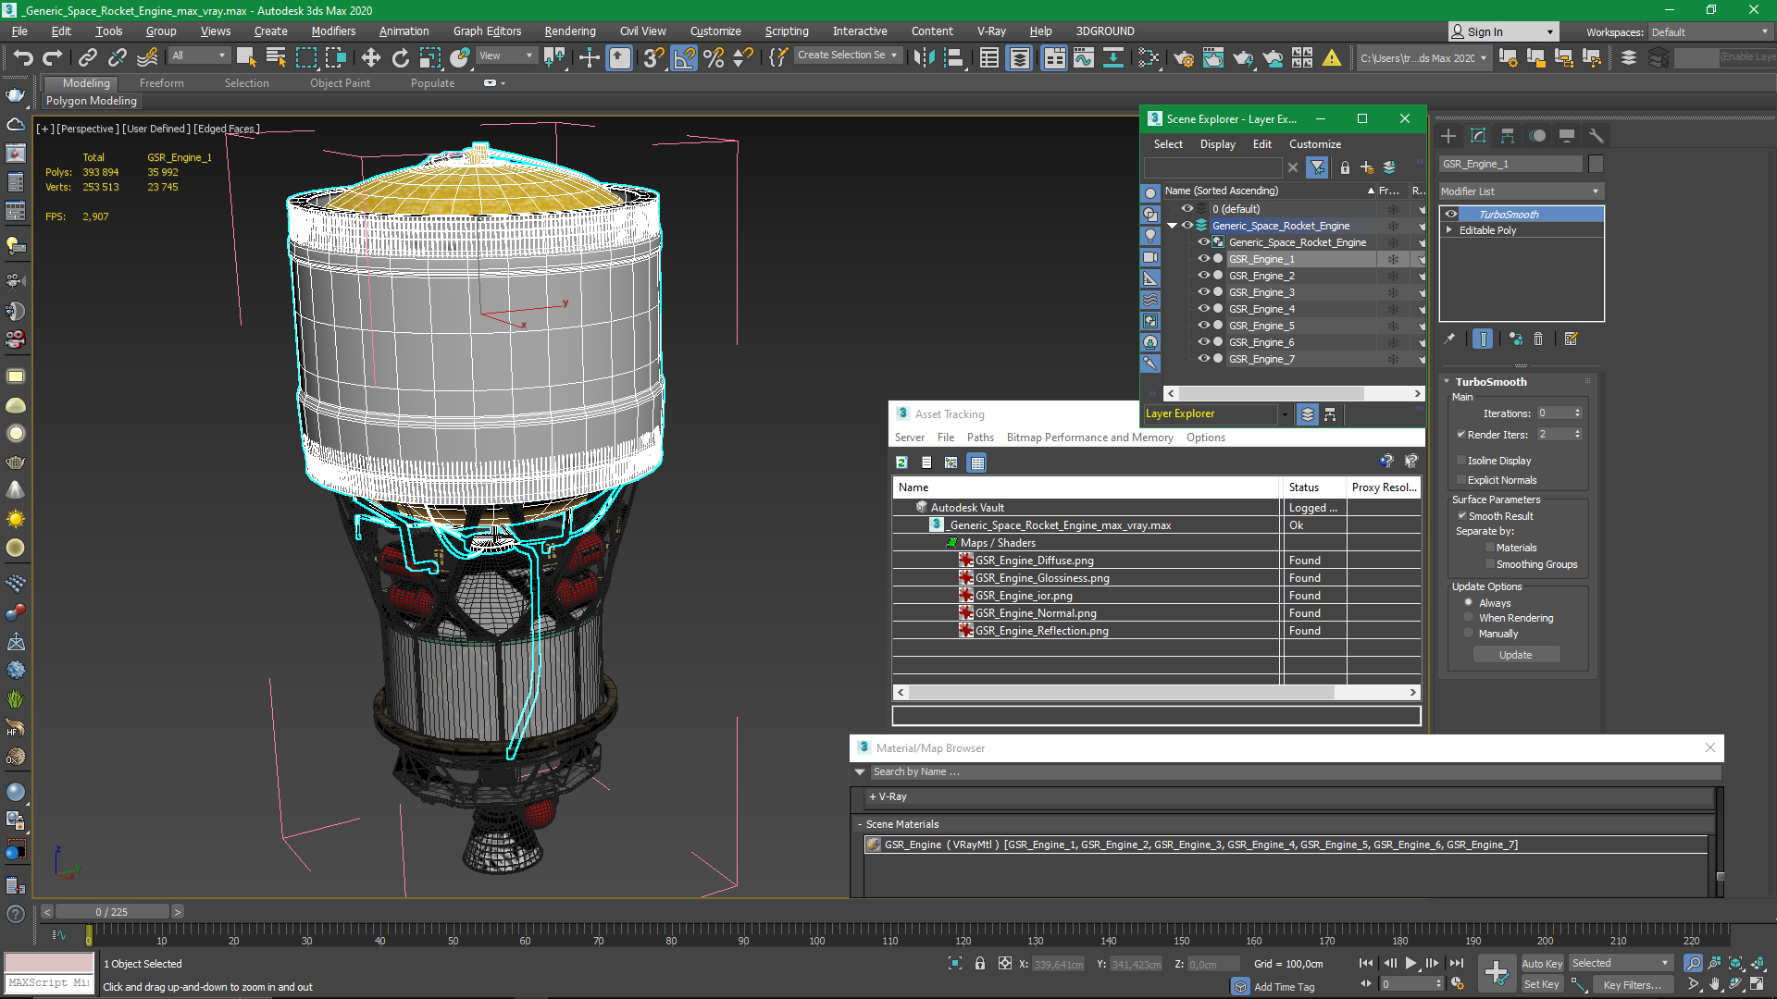Click the Redo arrow icon
The width and height of the screenshot is (1777, 999).
(53, 57)
